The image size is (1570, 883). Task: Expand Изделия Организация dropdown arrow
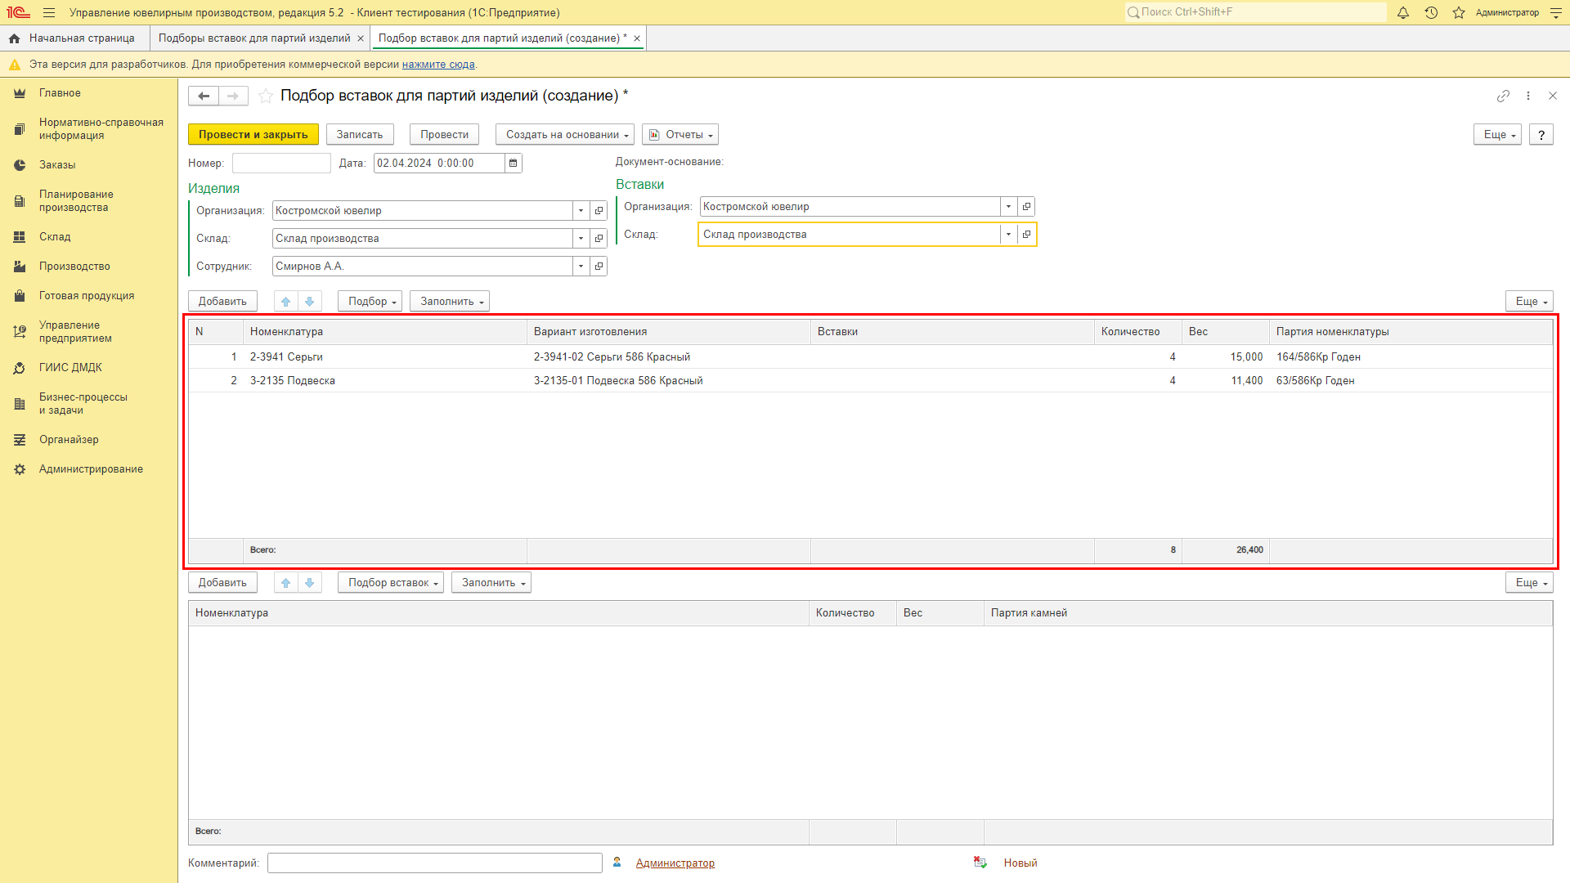[x=581, y=210]
